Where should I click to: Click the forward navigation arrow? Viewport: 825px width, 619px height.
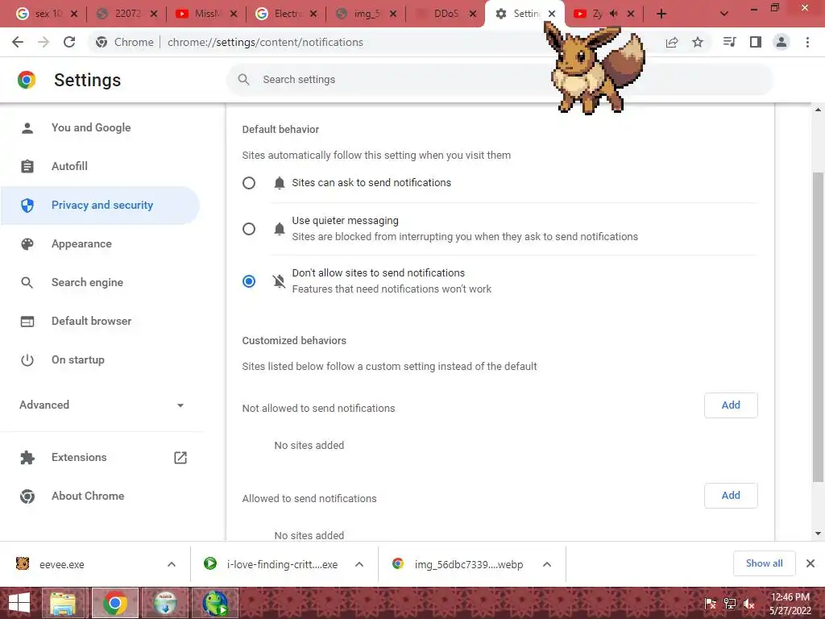click(x=44, y=42)
